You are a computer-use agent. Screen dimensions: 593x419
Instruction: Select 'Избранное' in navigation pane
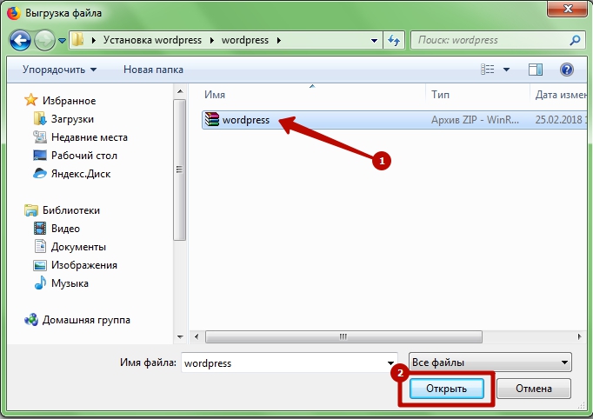(x=69, y=101)
